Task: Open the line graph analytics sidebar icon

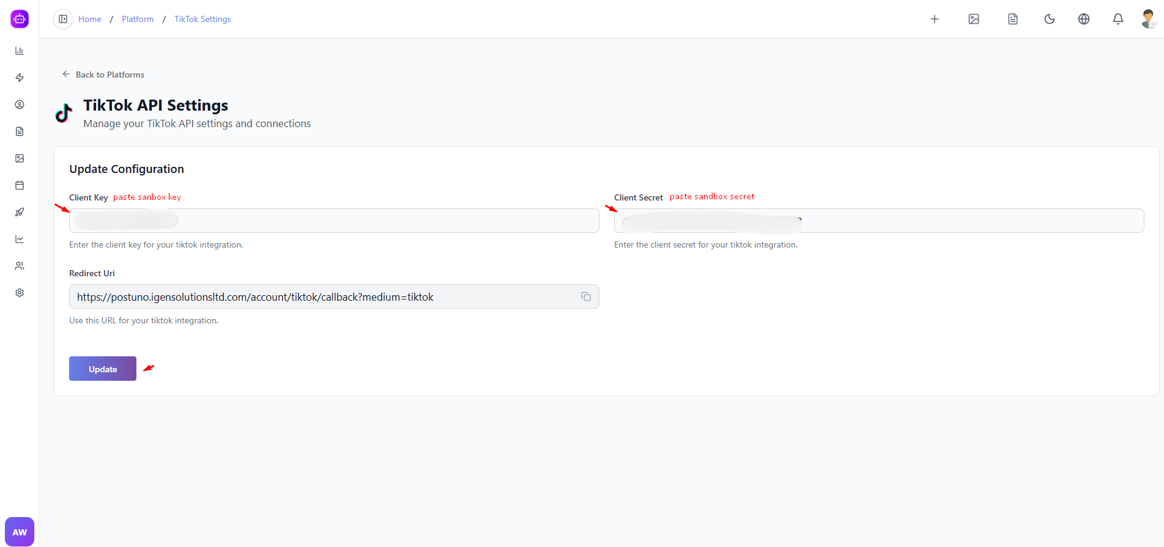Action: pos(20,239)
